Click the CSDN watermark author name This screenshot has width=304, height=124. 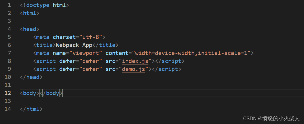tap(281, 119)
